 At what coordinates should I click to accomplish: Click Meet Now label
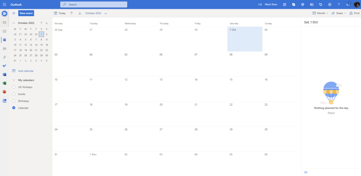click(x=271, y=4)
